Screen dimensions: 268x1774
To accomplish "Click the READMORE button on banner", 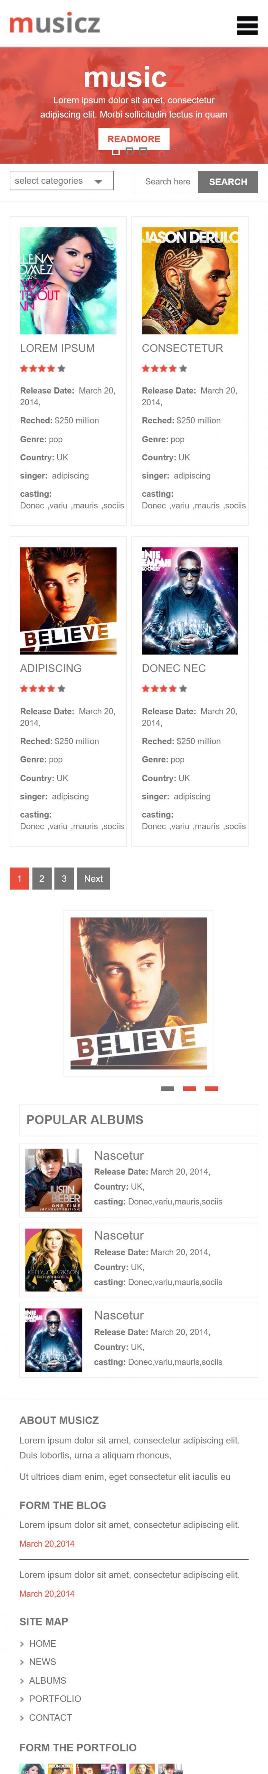I will [133, 138].
